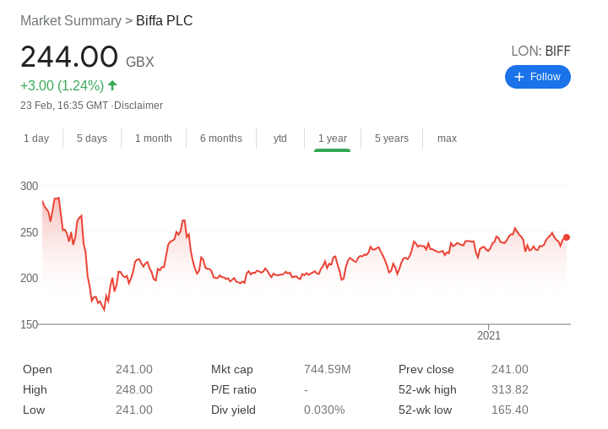Viewport: 608px width, 429px height.
Task: Select the 5 days range tab
Action: click(x=92, y=138)
